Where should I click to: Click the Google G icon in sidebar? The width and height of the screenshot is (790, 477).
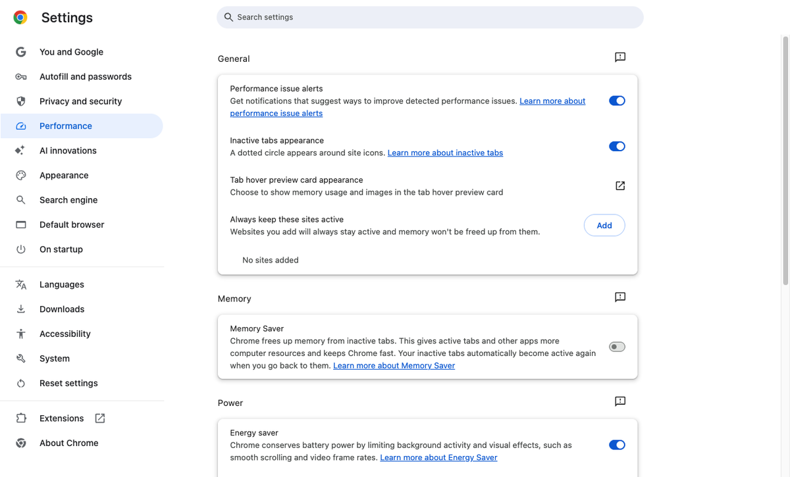tap(21, 52)
